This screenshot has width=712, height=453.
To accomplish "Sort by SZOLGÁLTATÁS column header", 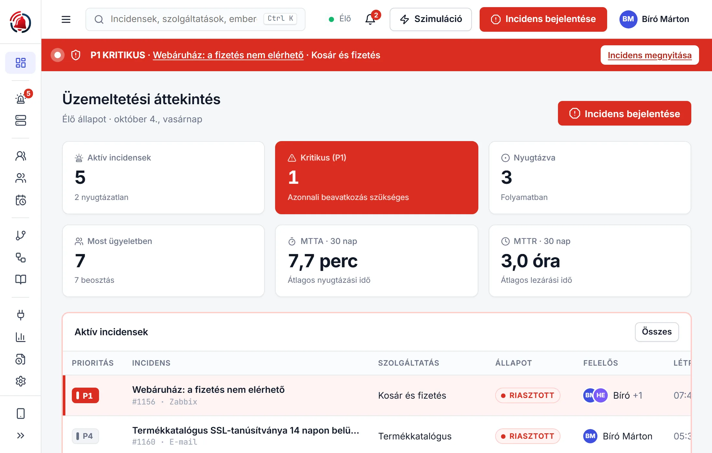I will 409,363.
